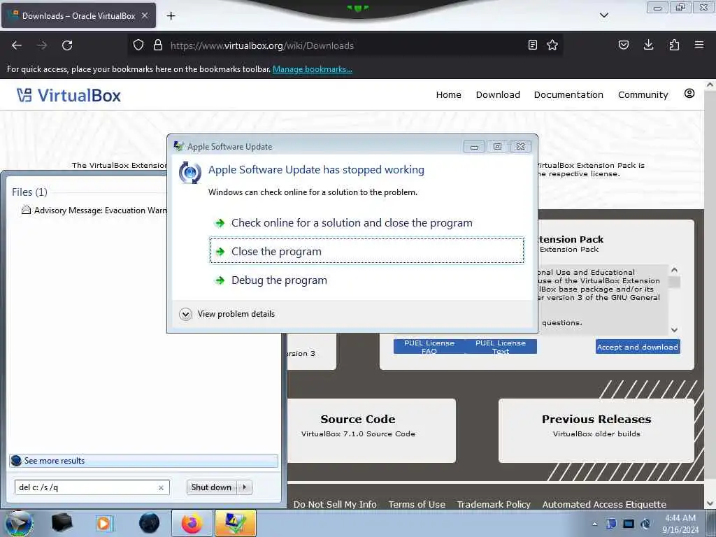Click the Automated Access Etiquette link
The width and height of the screenshot is (716, 537).
coord(604,504)
